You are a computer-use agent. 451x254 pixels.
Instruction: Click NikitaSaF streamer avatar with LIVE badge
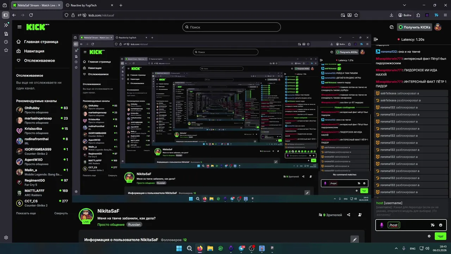tap(86, 216)
